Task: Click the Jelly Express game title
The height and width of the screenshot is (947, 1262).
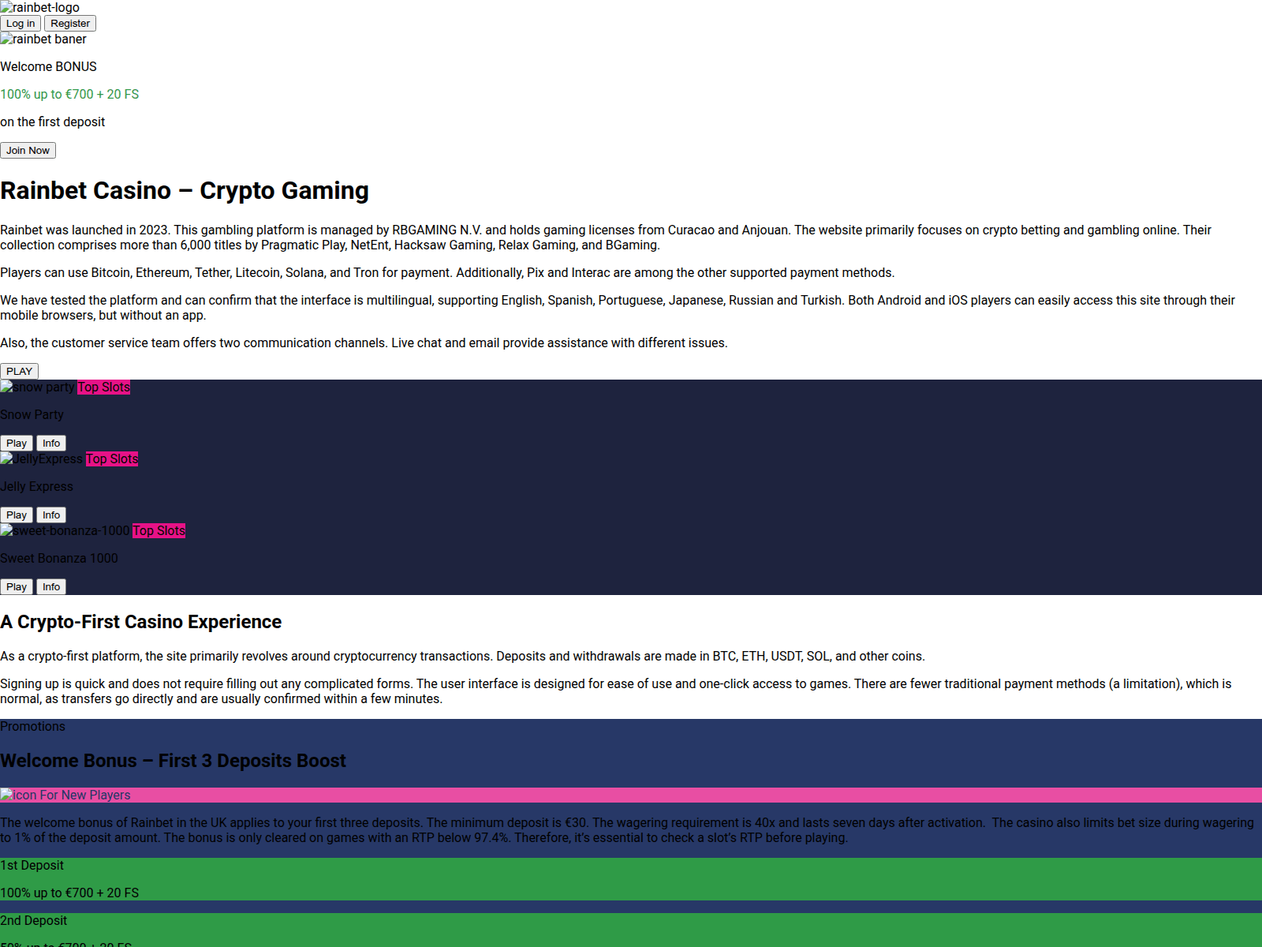Action: click(36, 487)
